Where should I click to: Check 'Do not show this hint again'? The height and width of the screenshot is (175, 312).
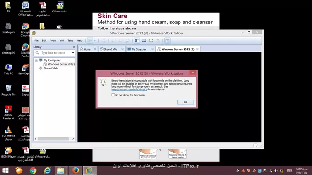click(113, 95)
